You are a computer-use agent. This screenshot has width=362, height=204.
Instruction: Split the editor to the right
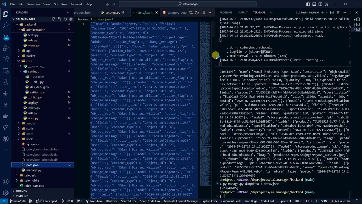[203, 12]
